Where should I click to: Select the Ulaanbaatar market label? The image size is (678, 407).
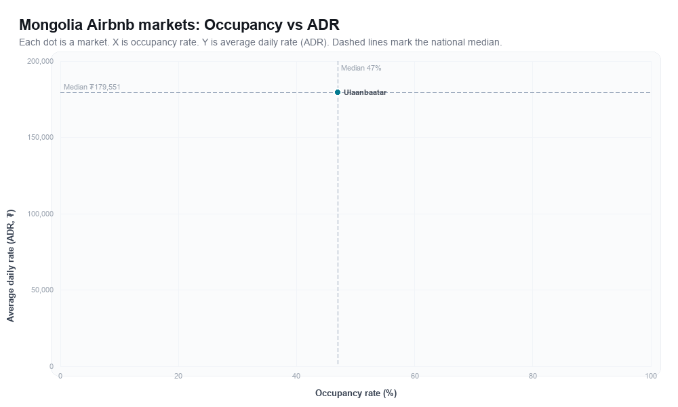pyautogui.click(x=365, y=92)
